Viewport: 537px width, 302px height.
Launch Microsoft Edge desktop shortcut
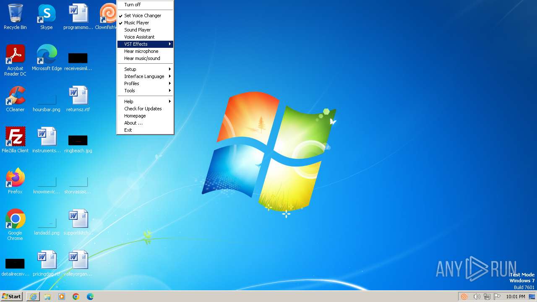pyautogui.click(x=47, y=58)
